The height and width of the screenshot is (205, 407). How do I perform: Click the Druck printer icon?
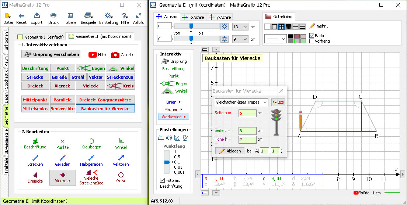tap(53, 16)
